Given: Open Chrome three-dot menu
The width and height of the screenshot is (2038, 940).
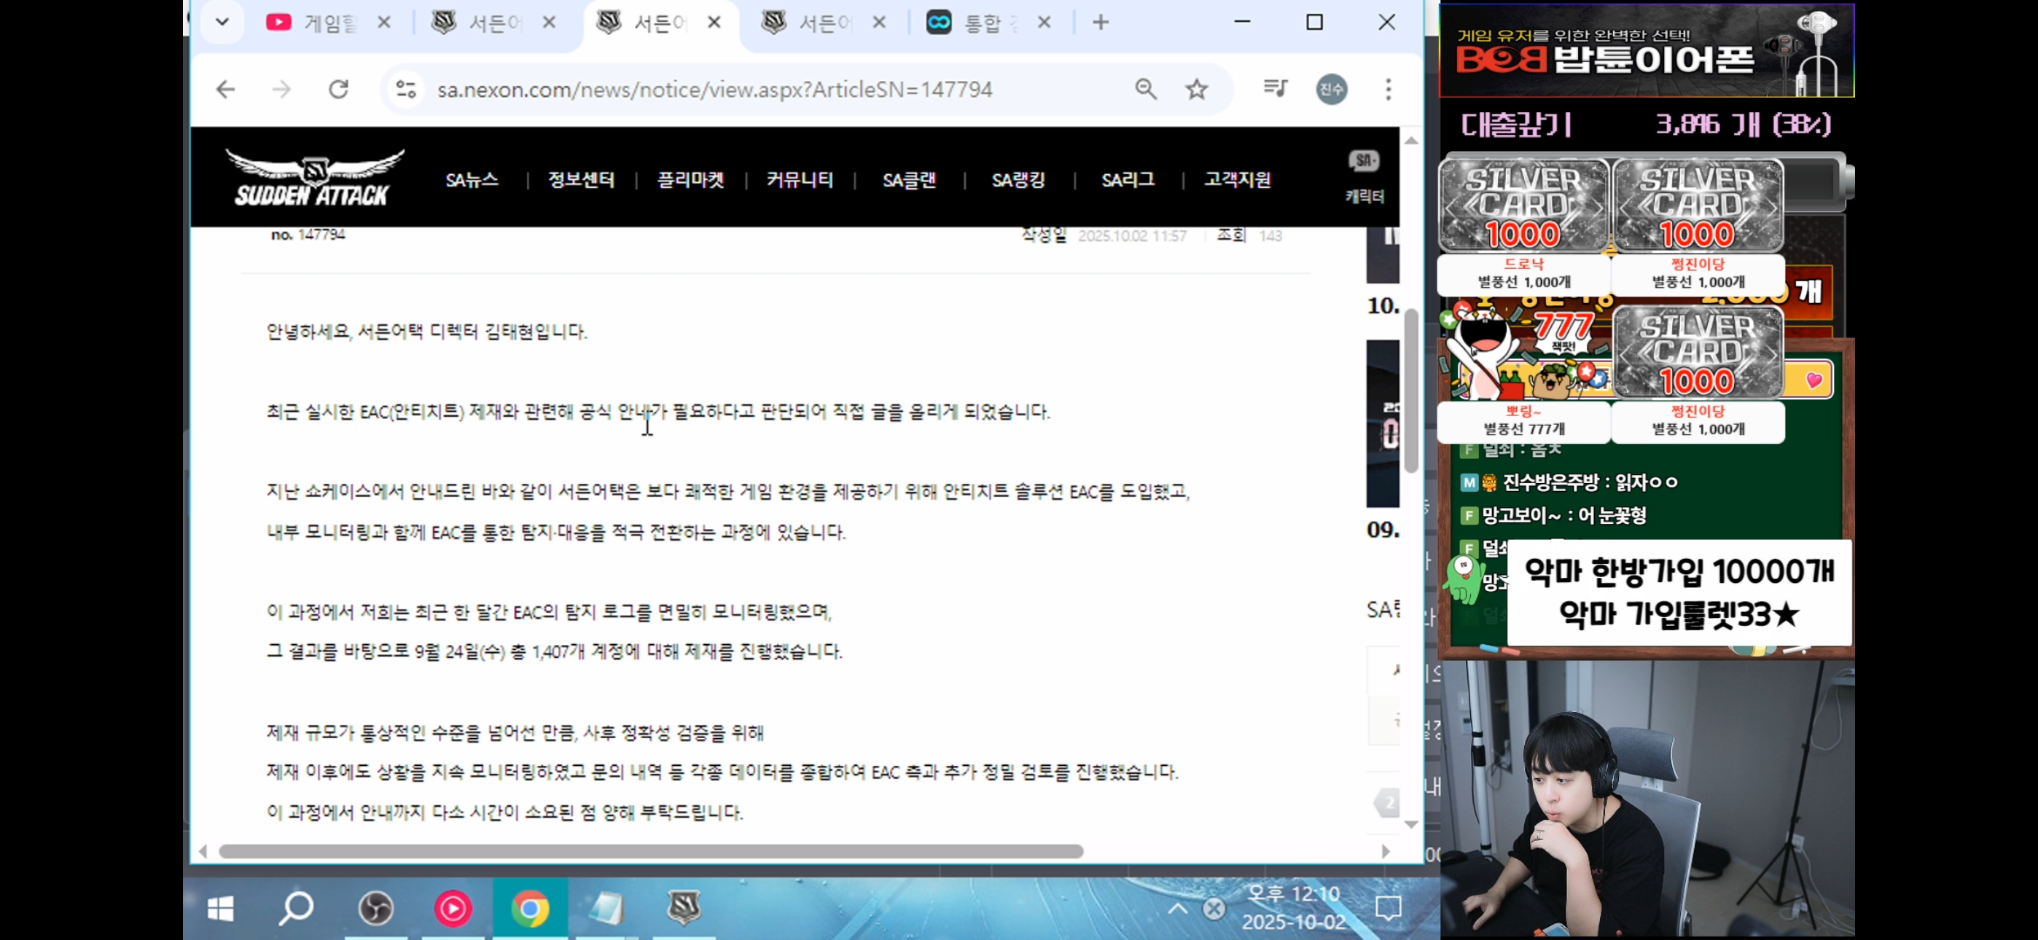Looking at the screenshot, I should [x=1388, y=90].
